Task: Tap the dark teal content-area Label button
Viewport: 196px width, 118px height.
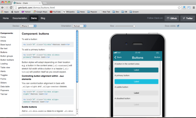Action: tap(136, 70)
